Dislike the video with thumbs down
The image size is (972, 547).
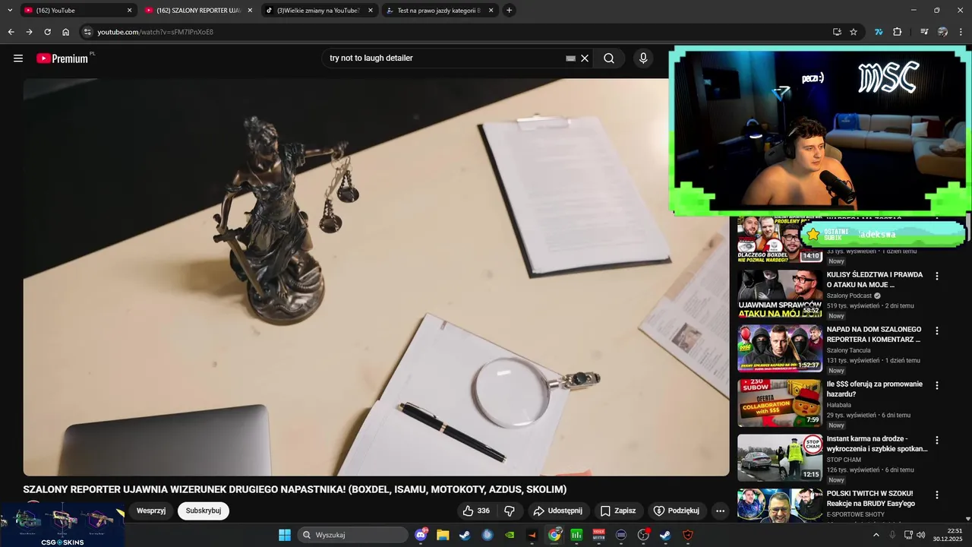510,511
